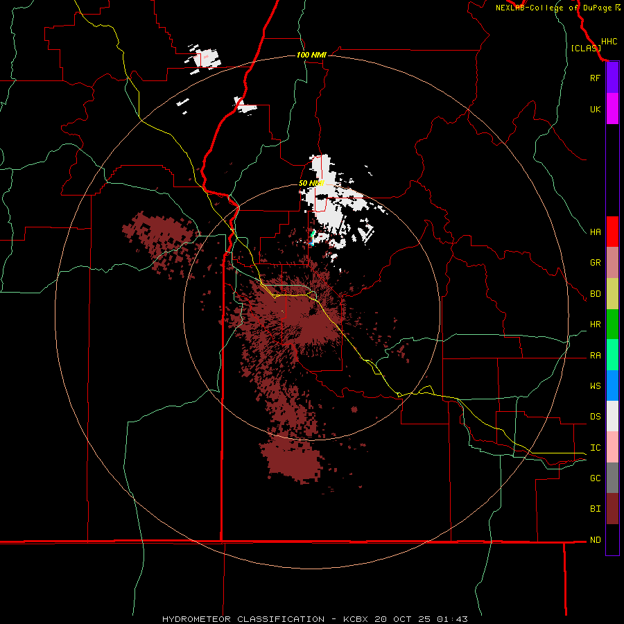Click the IC legend label
Viewport: 624px width, 624px height.
595,448
